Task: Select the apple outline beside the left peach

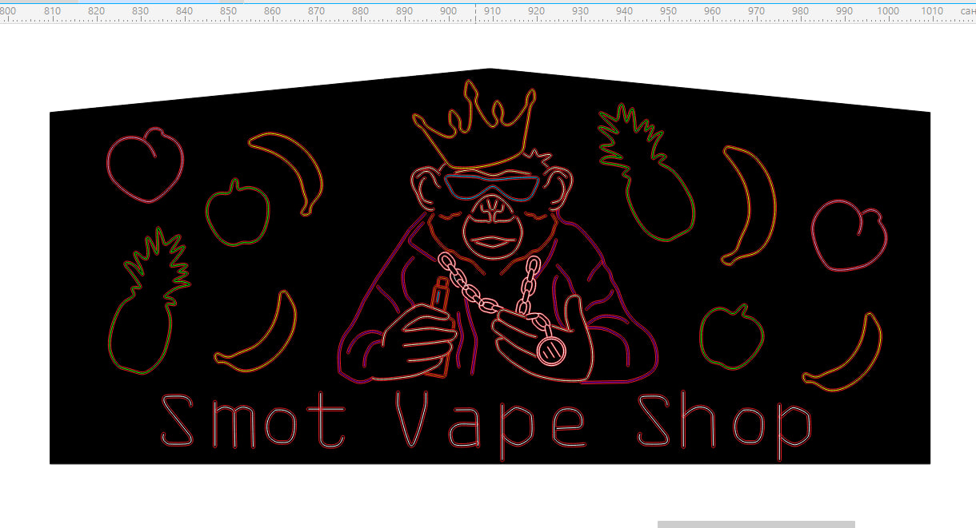Action: pyautogui.click(x=238, y=212)
